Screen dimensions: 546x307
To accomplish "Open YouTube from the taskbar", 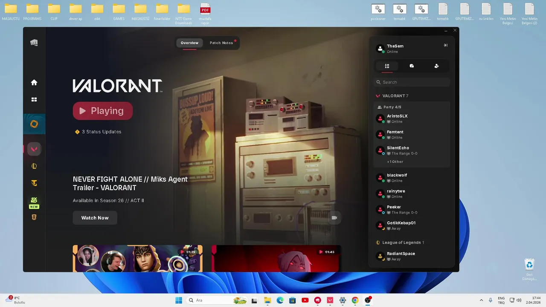I will point(305,300).
